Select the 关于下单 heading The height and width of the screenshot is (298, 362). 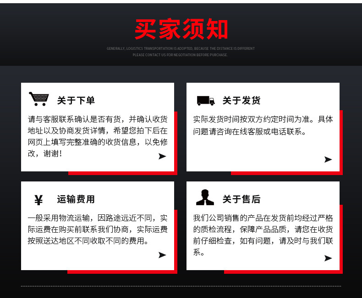76,101
